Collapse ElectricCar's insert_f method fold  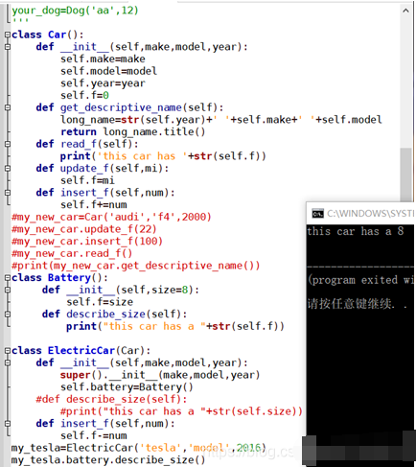[8, 423]
